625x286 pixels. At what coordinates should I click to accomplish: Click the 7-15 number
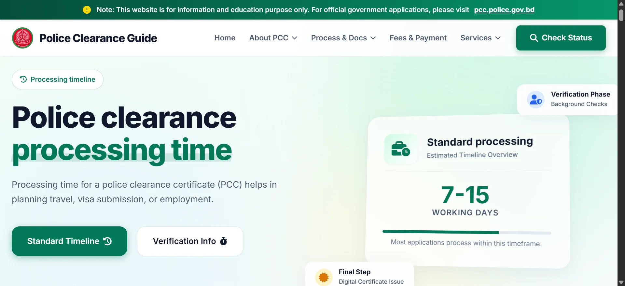click(465, 195)
